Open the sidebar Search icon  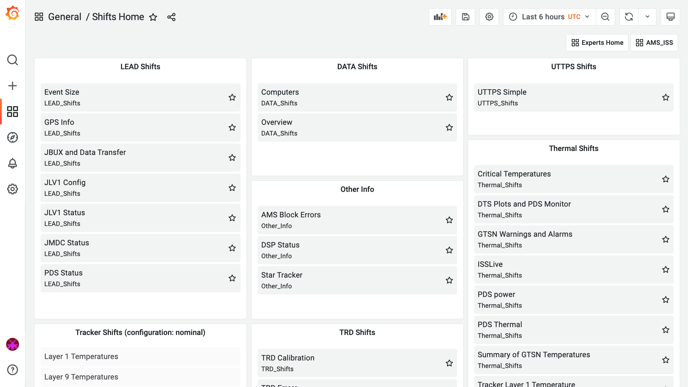click(13, 60)
